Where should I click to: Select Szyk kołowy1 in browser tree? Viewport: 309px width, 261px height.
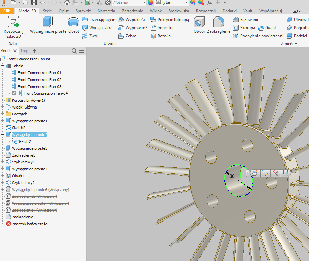[23, 162]
